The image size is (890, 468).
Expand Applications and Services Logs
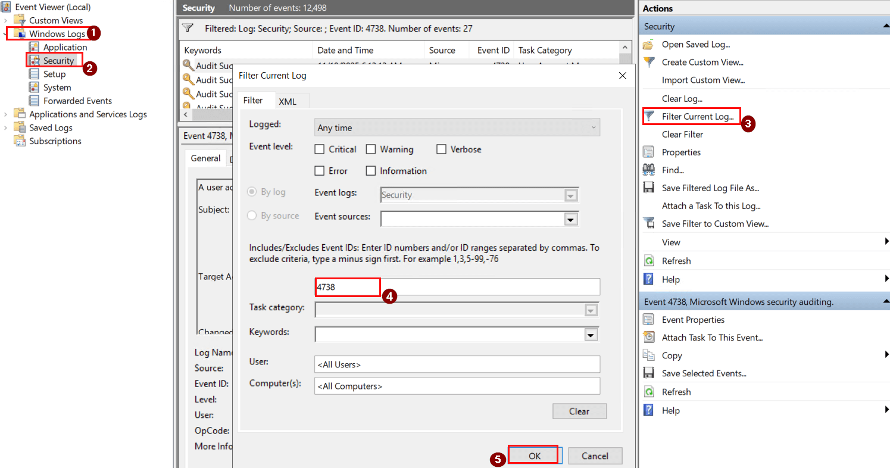(x=5, y=114)
